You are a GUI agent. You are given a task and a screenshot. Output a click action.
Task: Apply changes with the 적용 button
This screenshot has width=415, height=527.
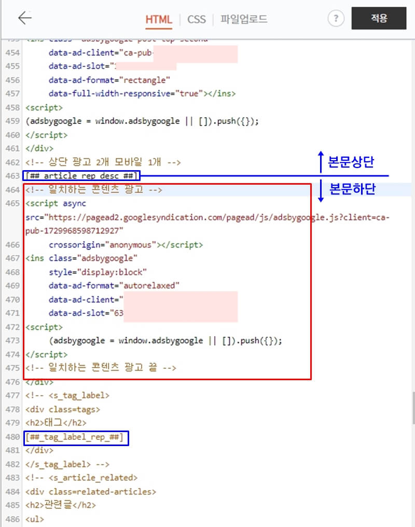[x=379, y=18]
